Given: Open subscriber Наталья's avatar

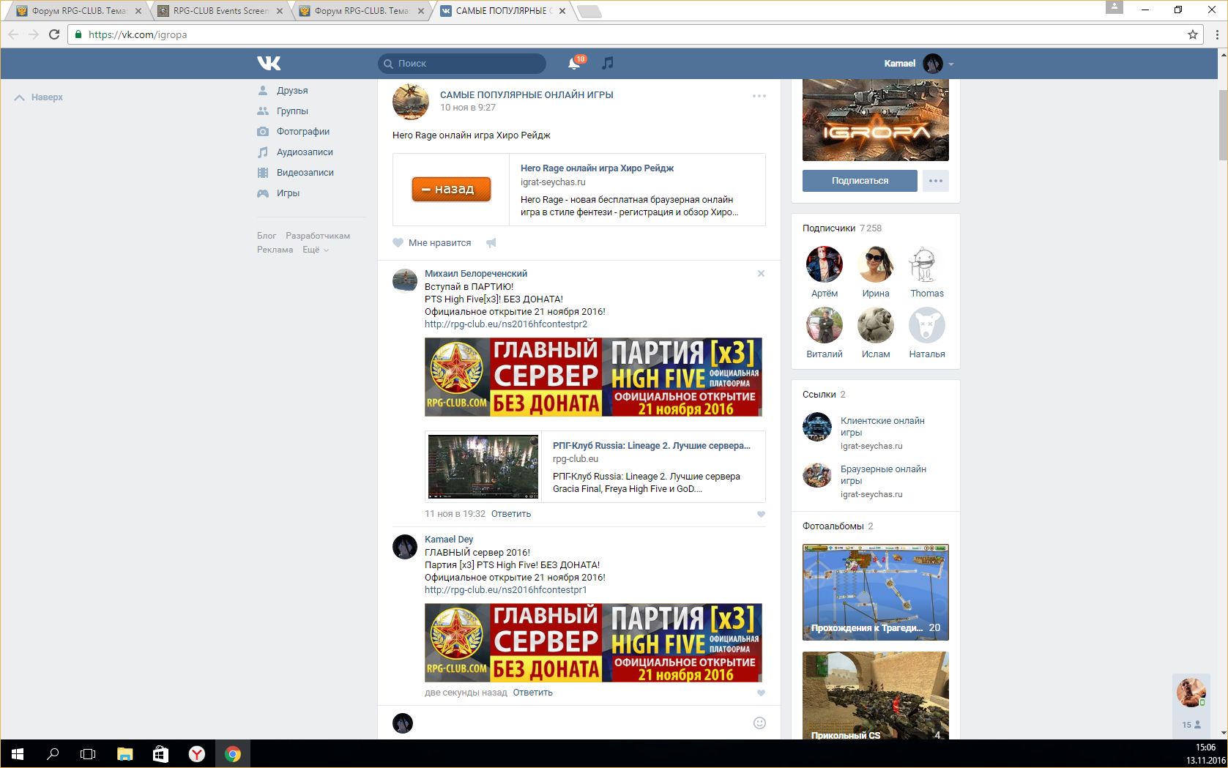Looking at the screenshot, I should click(x=927, y=325).
